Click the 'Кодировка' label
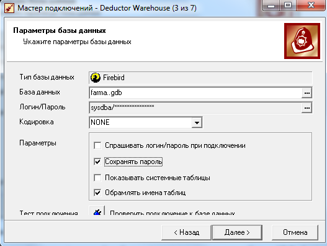 37,122
